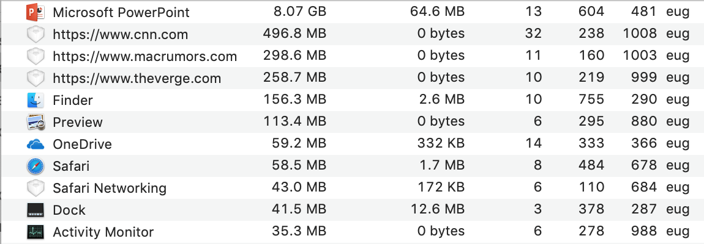This screenshot has height=244, width=704.
Task: Click the Safari Networking shield icon
Action: coord(36,188)
